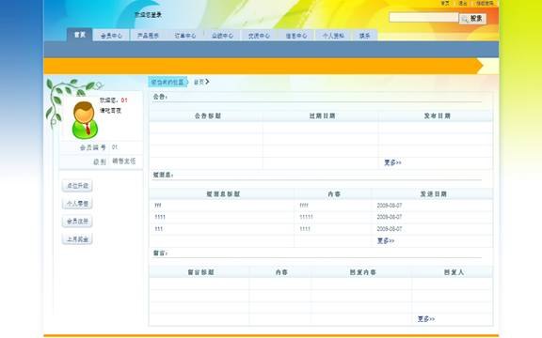Click the 退出 link at top right
The height and width of the screenshot is (338, 542).
[463, 3]
